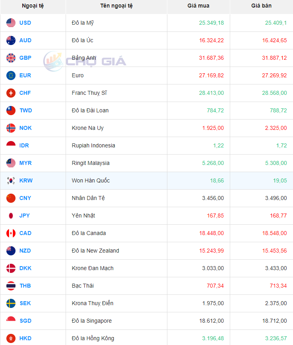Open the NZD currency link
The image size is (293, 345).
point(25,251)
